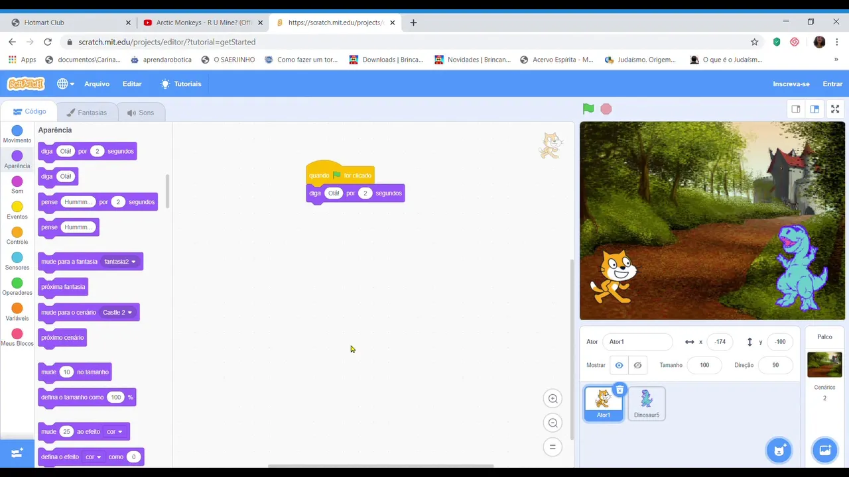
Task: Click the Tamanho size field
Action: click(x=704, y=365)
